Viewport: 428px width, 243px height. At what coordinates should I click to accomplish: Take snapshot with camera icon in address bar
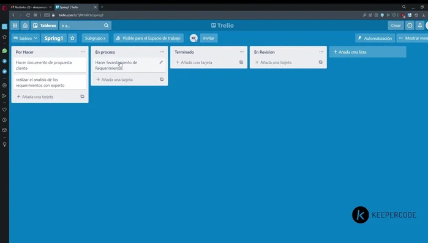[x=376, y=15]
